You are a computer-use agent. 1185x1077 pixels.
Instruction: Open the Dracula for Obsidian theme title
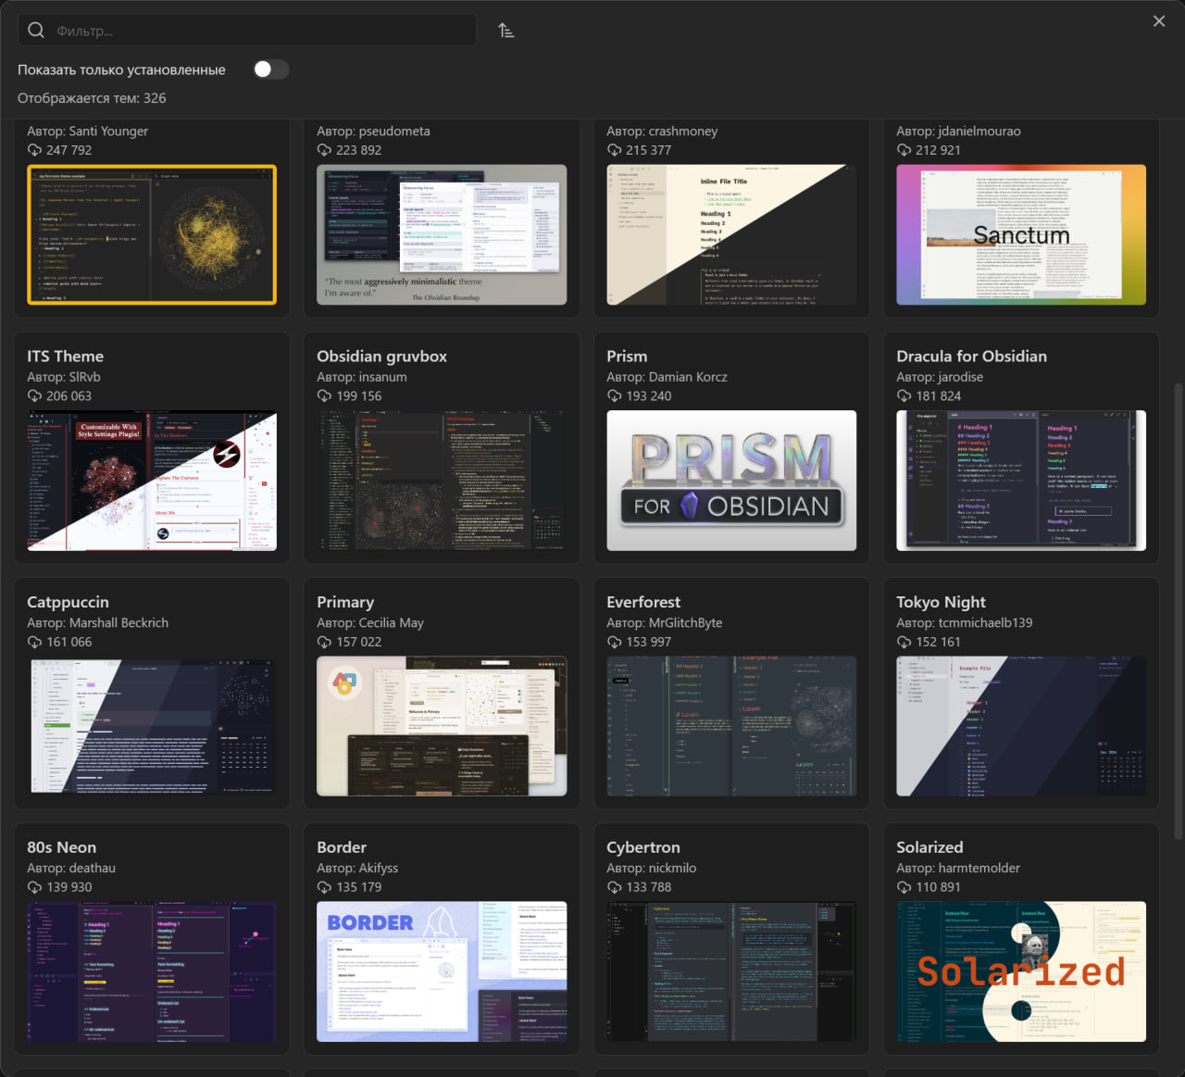(971, 357)
